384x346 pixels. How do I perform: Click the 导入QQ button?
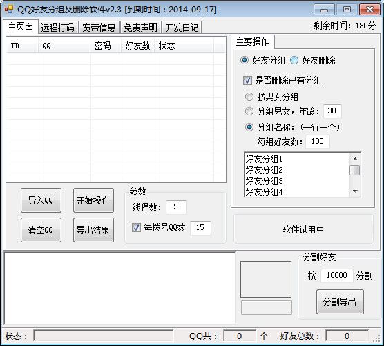pyautogui.click(x=41, y=200)
